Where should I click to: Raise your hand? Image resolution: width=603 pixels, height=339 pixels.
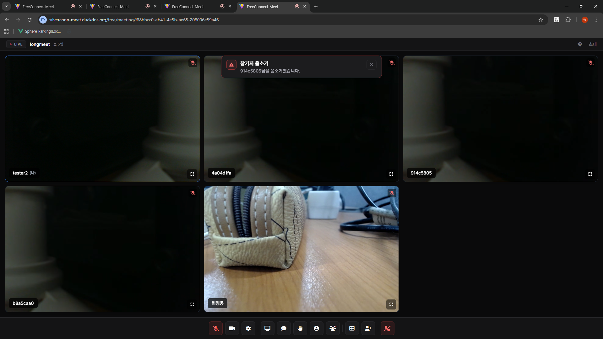[300, 328]
